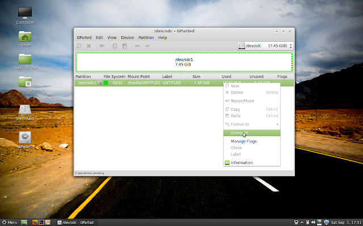Expand the Format to submenu
Viewport: 363px width, 226px height.
tap(252, 124)
